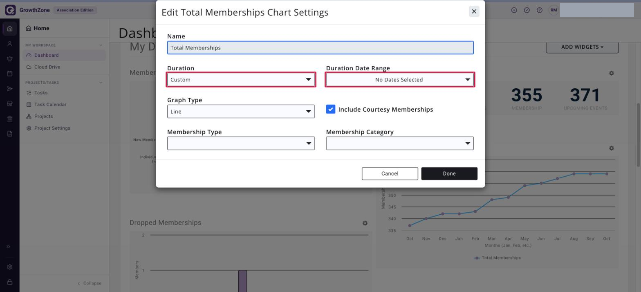
Task: Open the RM user avatar
Action: pyautogui.click(x=554, y=10)
